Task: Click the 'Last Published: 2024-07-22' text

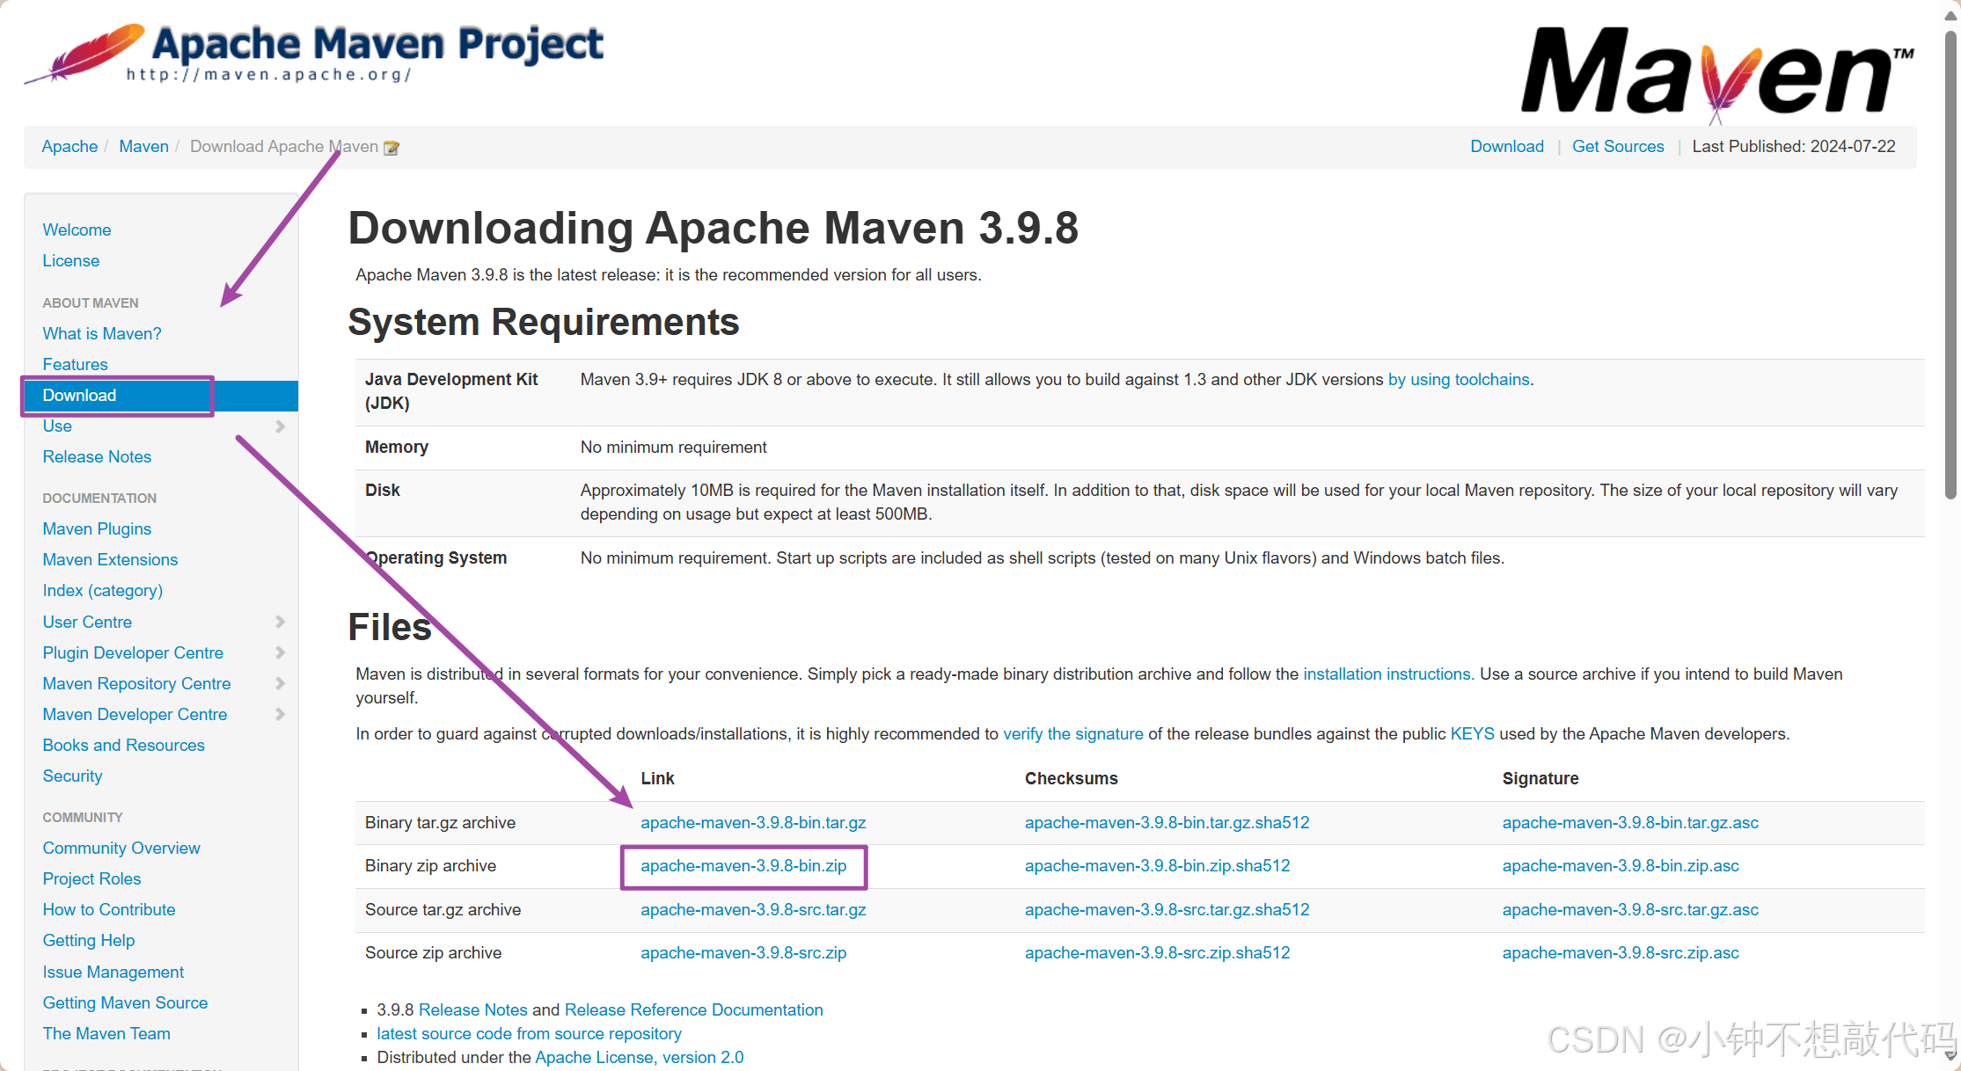Action: 1793,147
